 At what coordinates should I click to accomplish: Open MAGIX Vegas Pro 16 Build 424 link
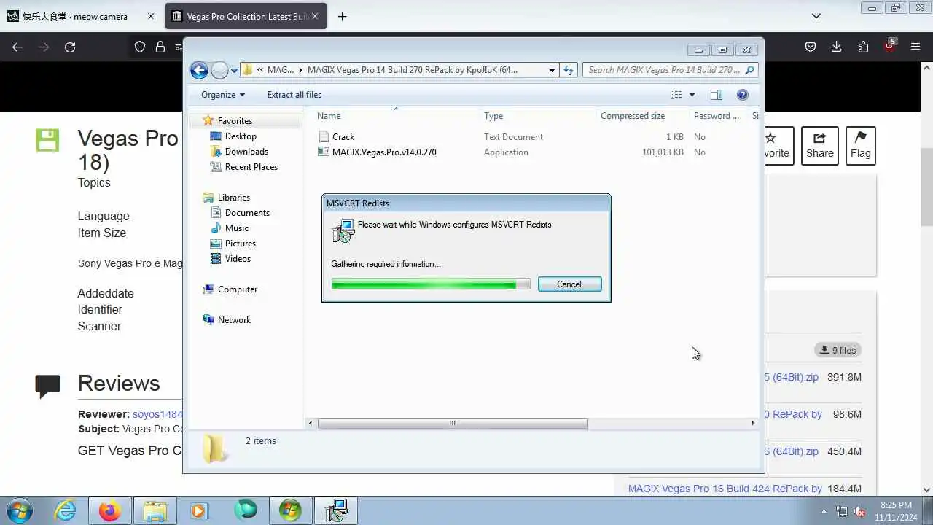coord(725,489)
